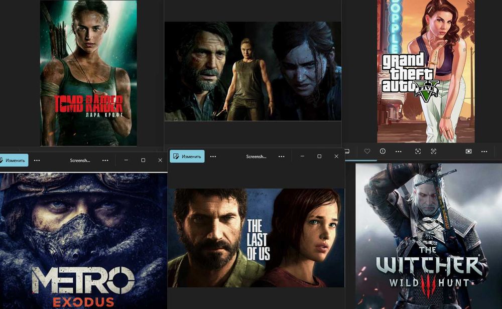Show file info in the Witcher window
502x309 pixels.
(x=383, y=151)
